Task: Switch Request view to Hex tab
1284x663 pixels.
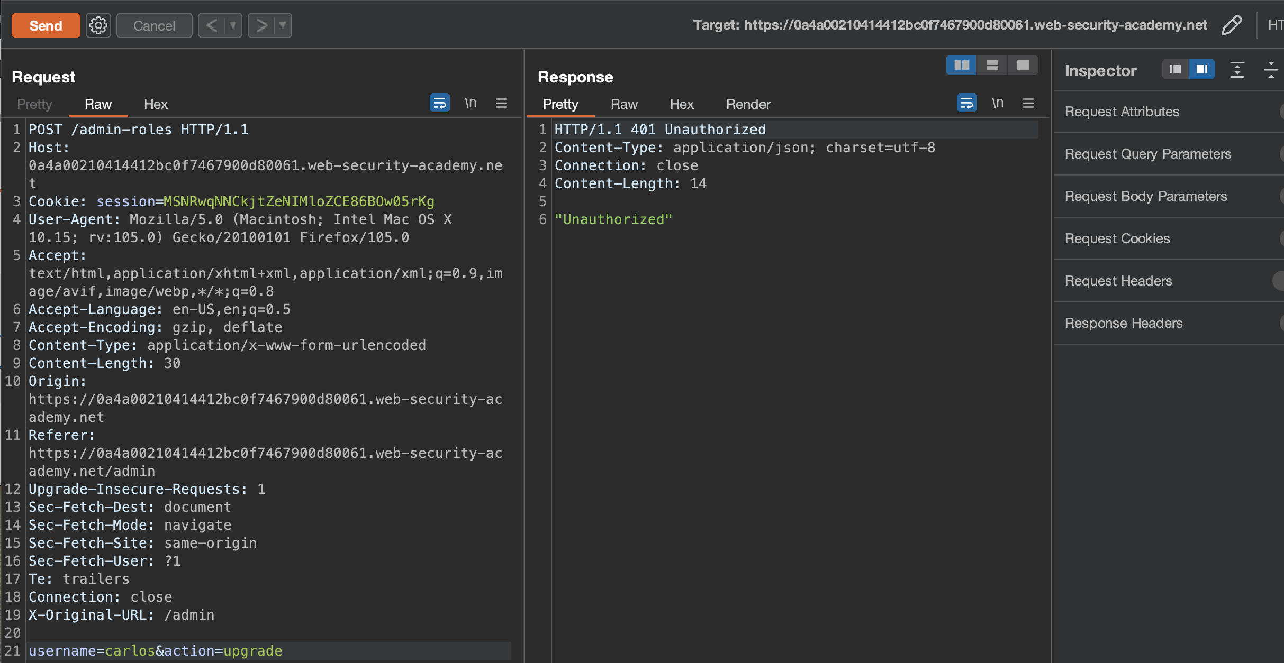Action: (156, 104)
